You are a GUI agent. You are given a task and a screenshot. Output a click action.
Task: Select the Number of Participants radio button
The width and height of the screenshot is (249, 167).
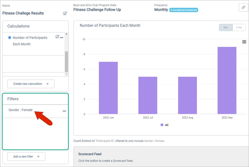point(10,38)
